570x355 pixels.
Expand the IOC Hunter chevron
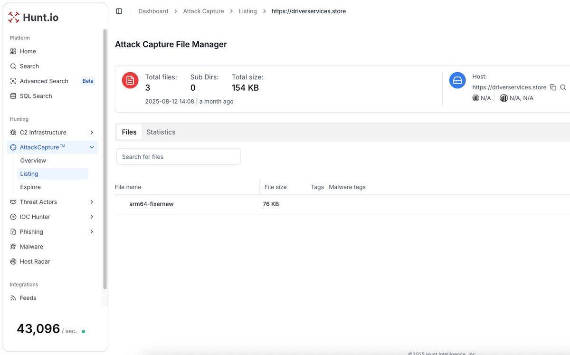coord(92,217)
